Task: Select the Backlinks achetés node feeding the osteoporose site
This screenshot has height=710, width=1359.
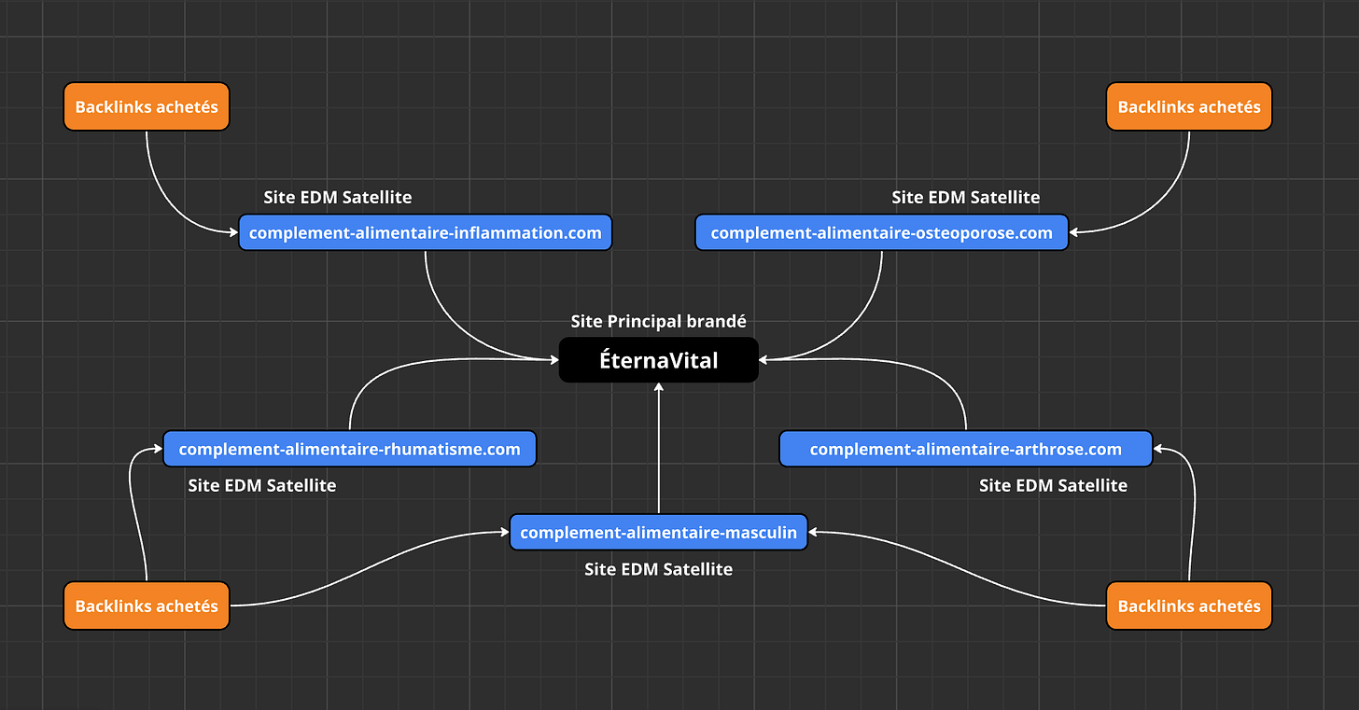Action: click(1189, 106)
